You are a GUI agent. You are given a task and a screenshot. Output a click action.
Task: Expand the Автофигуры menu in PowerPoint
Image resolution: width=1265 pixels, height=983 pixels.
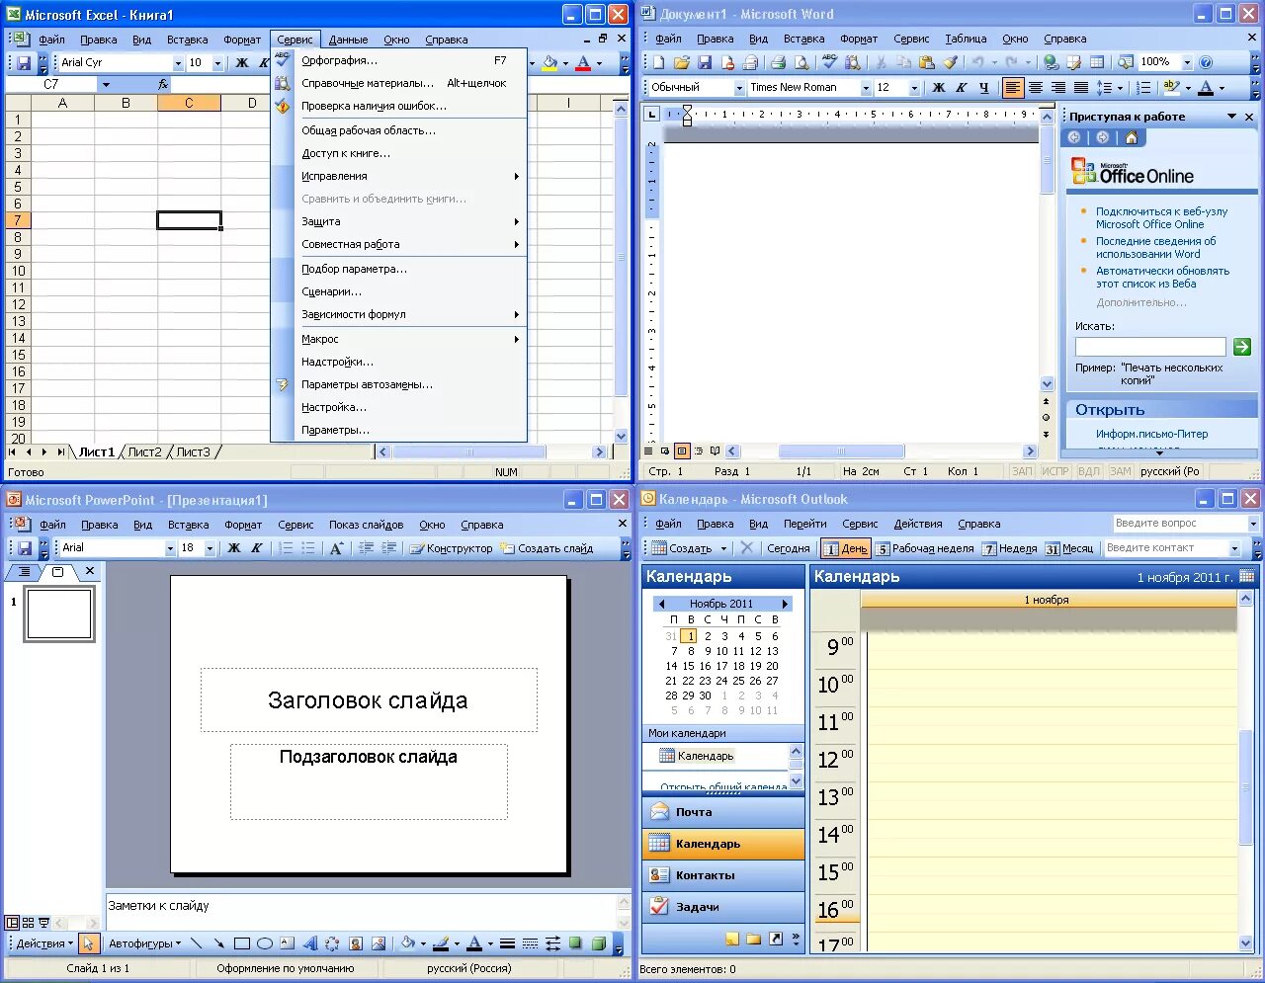tap(144, 943)
